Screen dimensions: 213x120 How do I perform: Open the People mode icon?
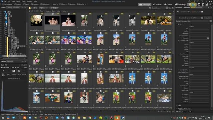coord(199,4)
